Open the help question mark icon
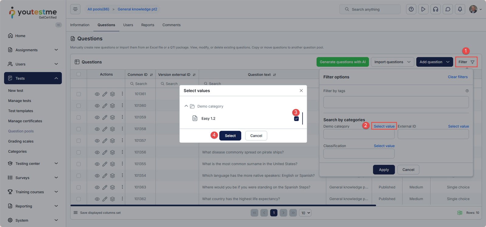The image size is (486, 227). click(x=411, y=9)
